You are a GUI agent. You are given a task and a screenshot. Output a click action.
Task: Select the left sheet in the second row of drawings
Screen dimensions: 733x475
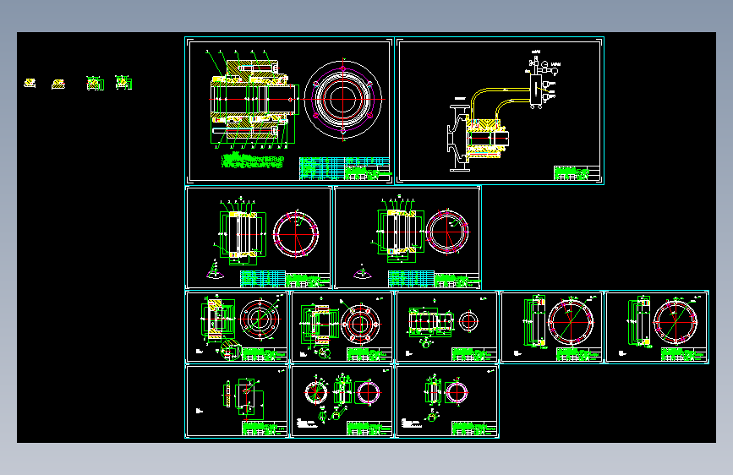(259, 237)
